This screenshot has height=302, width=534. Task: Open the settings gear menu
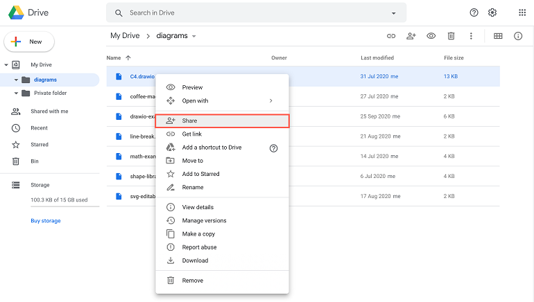(x=492, y=12)
